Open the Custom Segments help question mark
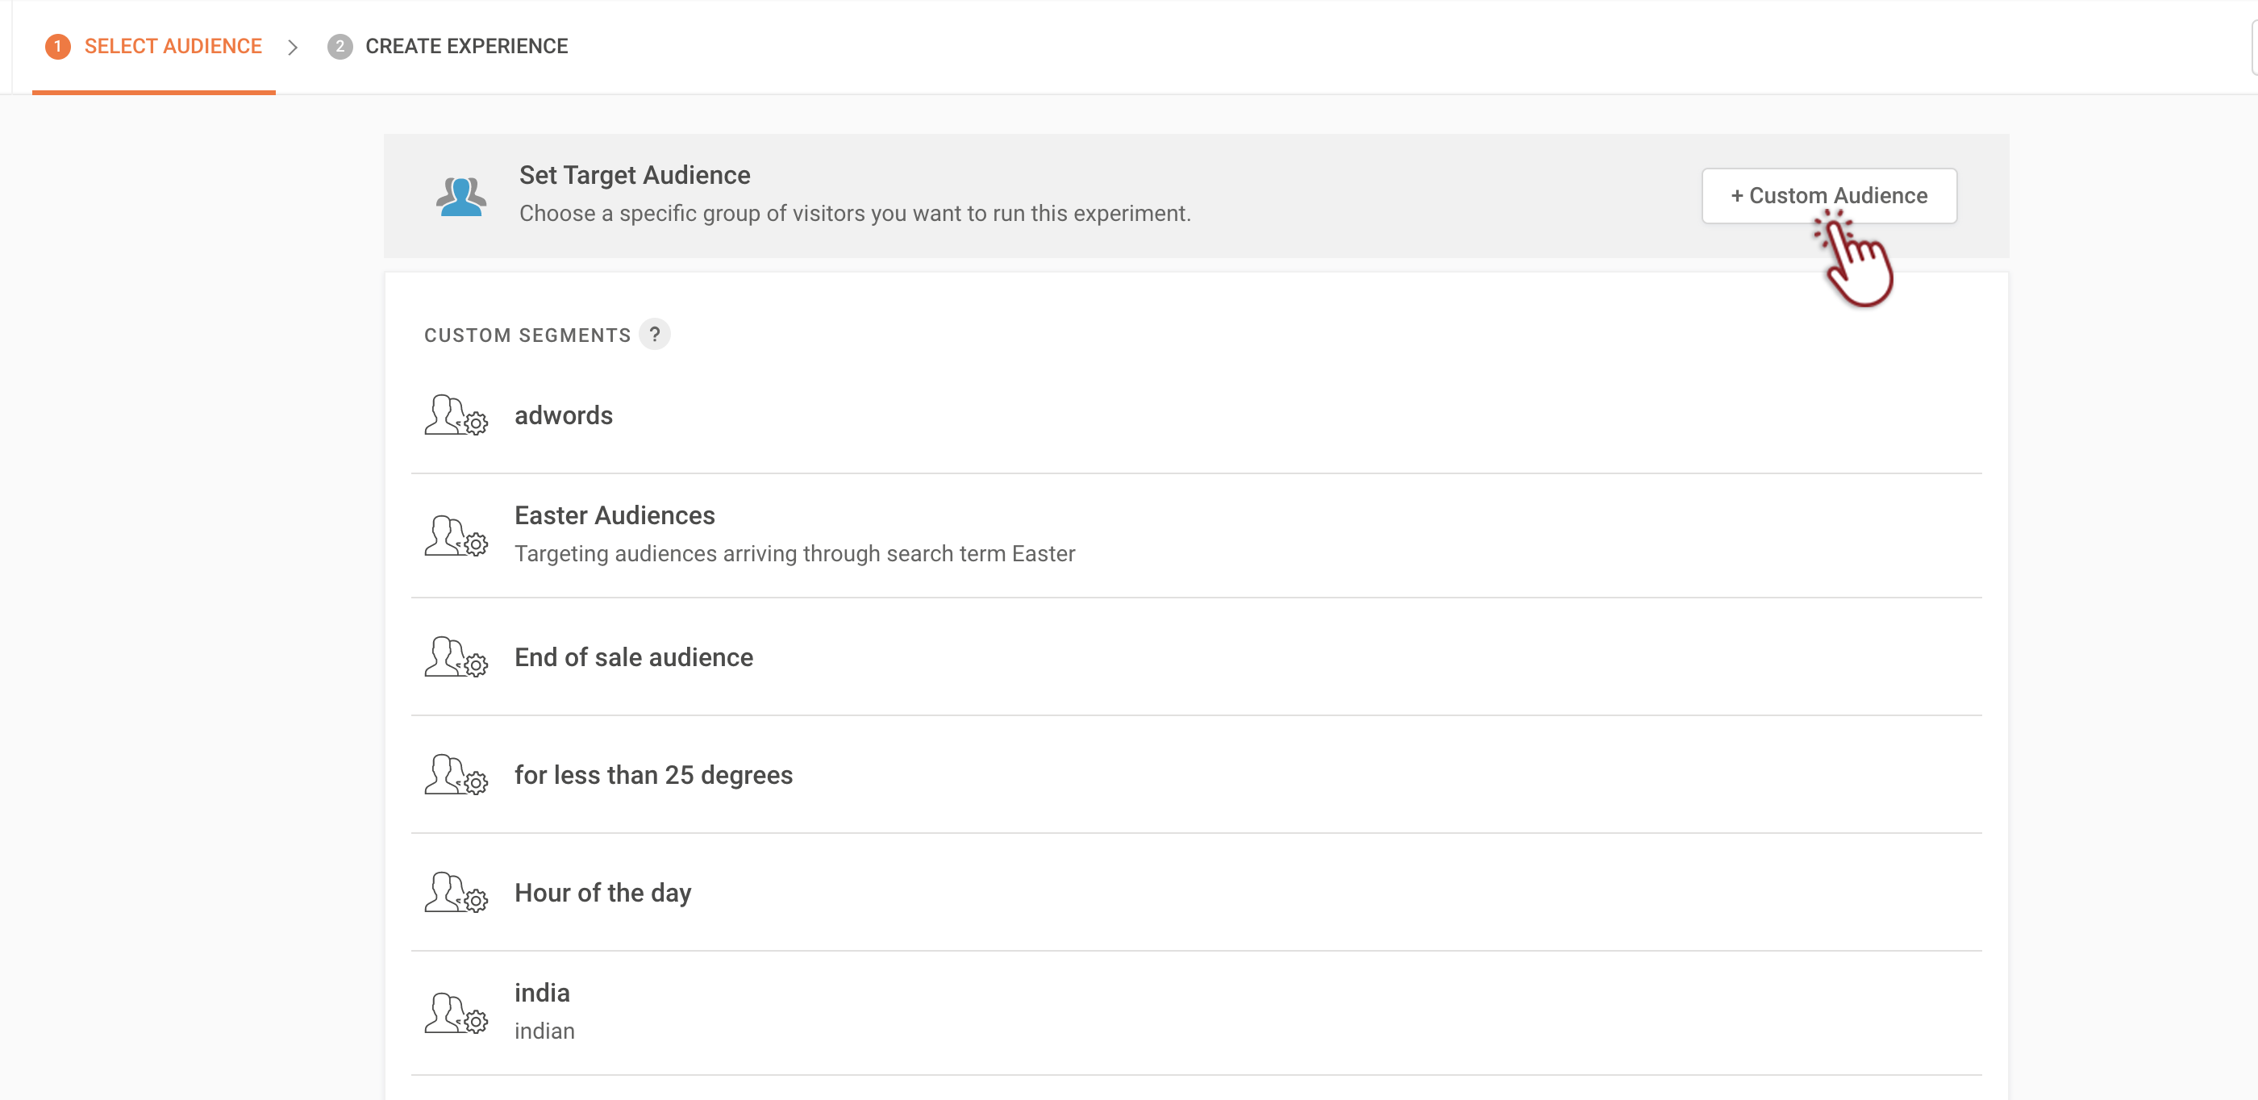2258x1100 pixels. tap(654, 335)
